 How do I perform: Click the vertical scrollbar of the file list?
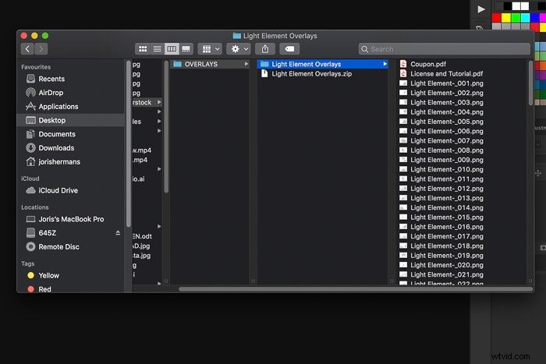point(530,83)
